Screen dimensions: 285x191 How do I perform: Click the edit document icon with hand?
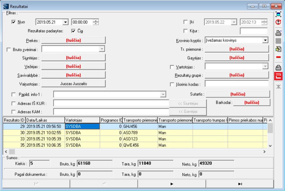click(278, 49)
